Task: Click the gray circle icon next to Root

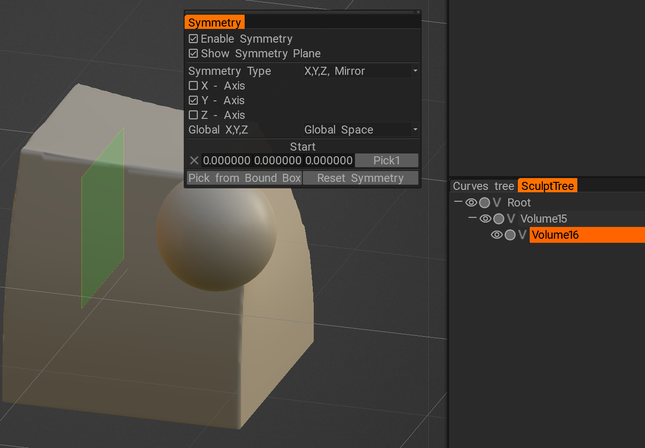Action: point(484,203)
